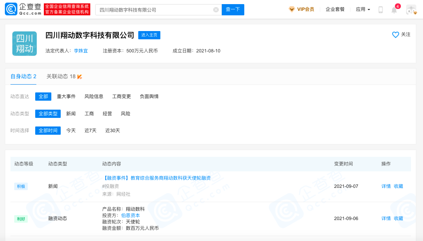The image size is (423, 241).
Task: Filter 动态类型 by 新闻
Action: pos(71,114)
